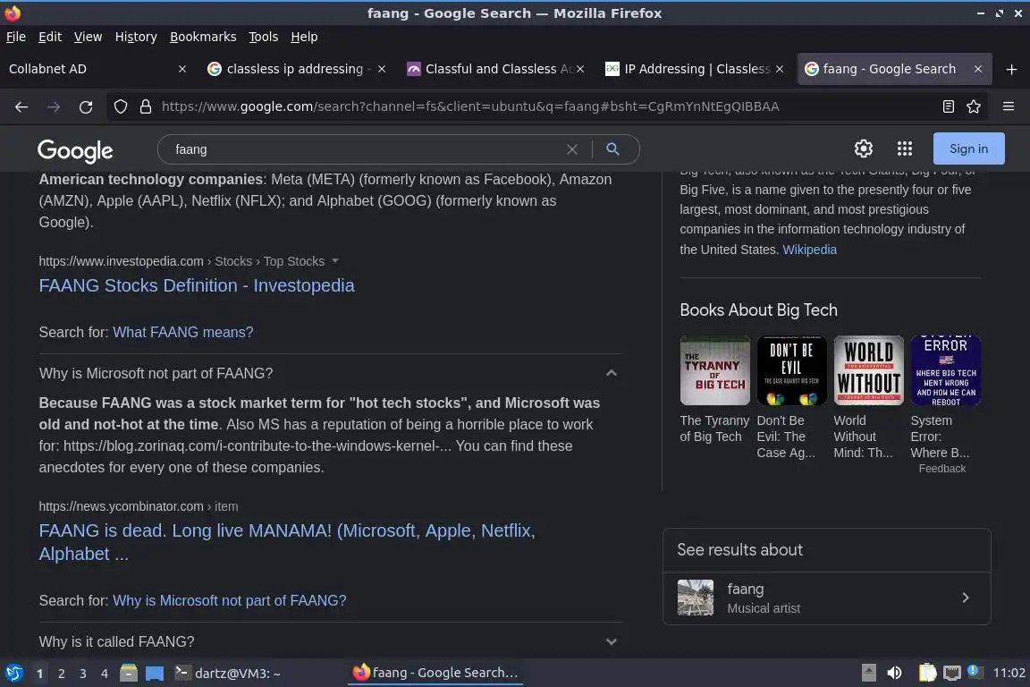
Task: Switch to workspace 2 in taskbar
Action: coord(61,674)
